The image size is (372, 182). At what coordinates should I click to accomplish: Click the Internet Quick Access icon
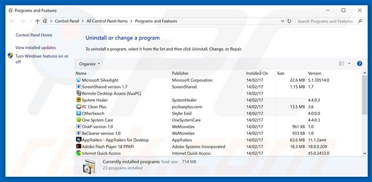79,153
